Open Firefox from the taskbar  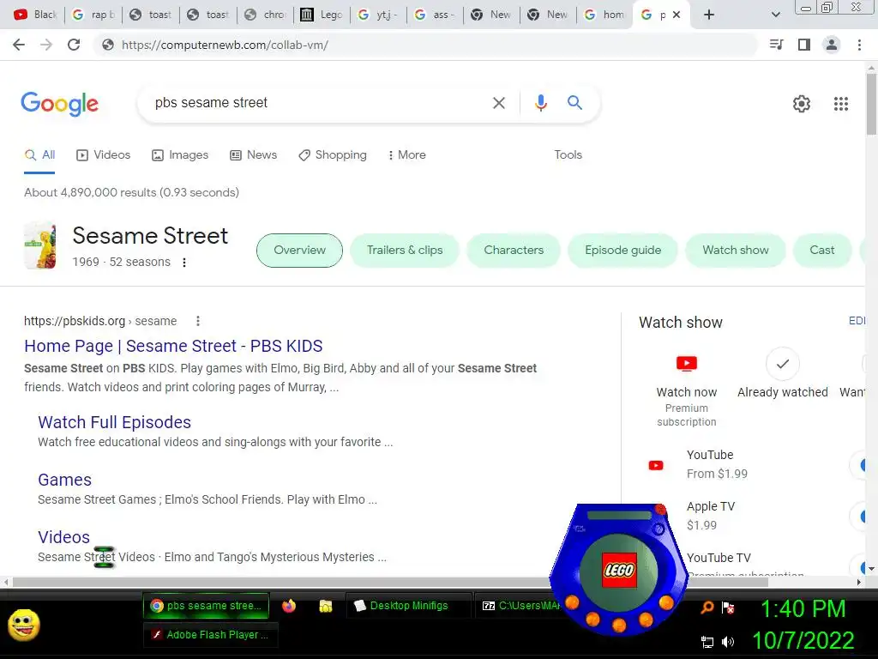pos(289,606)
